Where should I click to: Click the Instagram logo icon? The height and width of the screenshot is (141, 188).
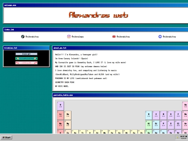tap(69, 37)
